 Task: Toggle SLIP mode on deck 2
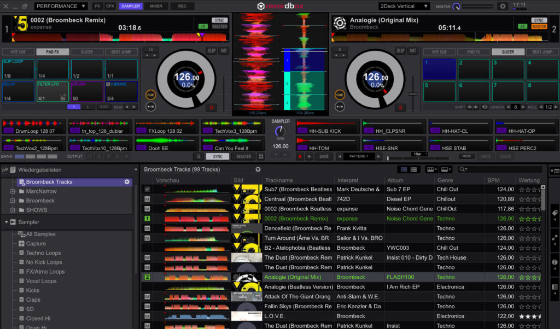point(400,51)
